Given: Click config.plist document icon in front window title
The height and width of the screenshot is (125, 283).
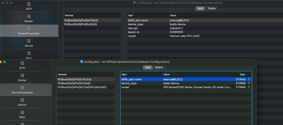Looking at the screenshot, I should pos(82,62).
